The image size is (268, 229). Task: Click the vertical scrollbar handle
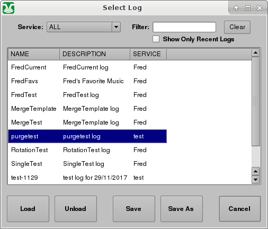click(256, 101)
